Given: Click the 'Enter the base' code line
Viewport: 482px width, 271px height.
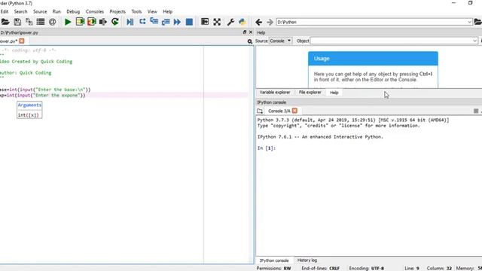Looking at the screenshot, I should [x=45, y=90].
